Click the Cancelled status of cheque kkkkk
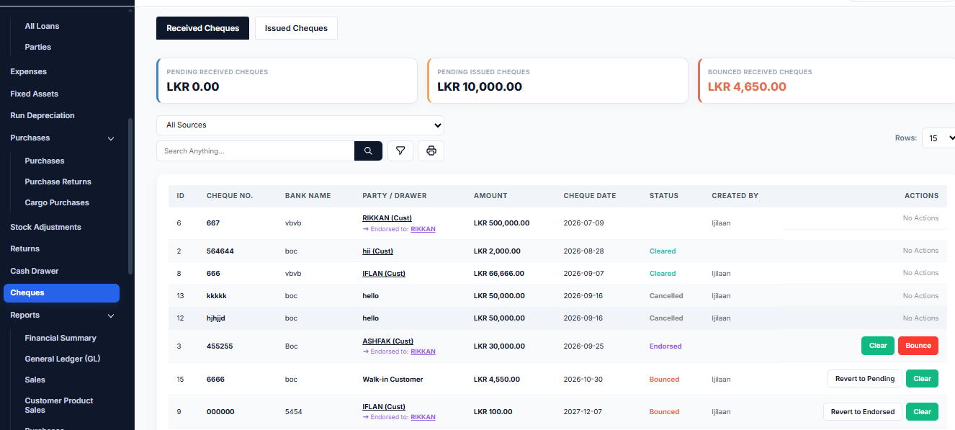 (666, 296)
